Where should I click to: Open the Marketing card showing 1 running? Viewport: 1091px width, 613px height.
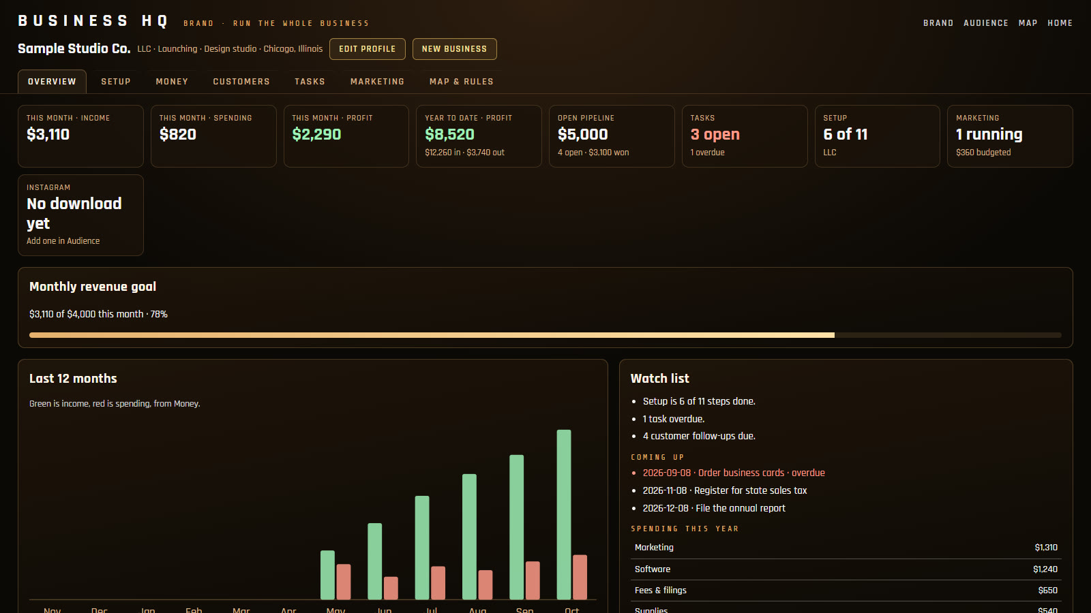coord(1010,136)
